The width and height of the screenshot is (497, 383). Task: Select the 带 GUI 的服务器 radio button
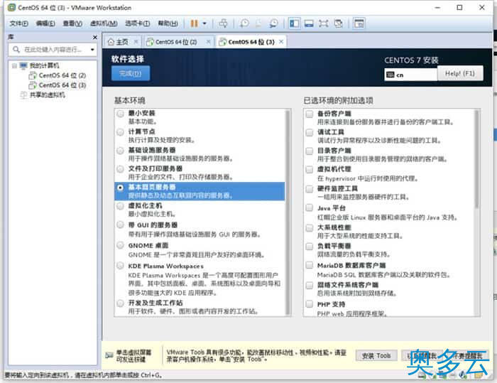pyautogui.click(x=120, y=225)
